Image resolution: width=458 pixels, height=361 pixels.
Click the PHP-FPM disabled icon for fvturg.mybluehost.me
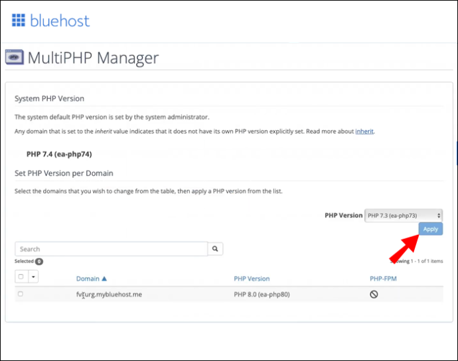tap(374, 294)
